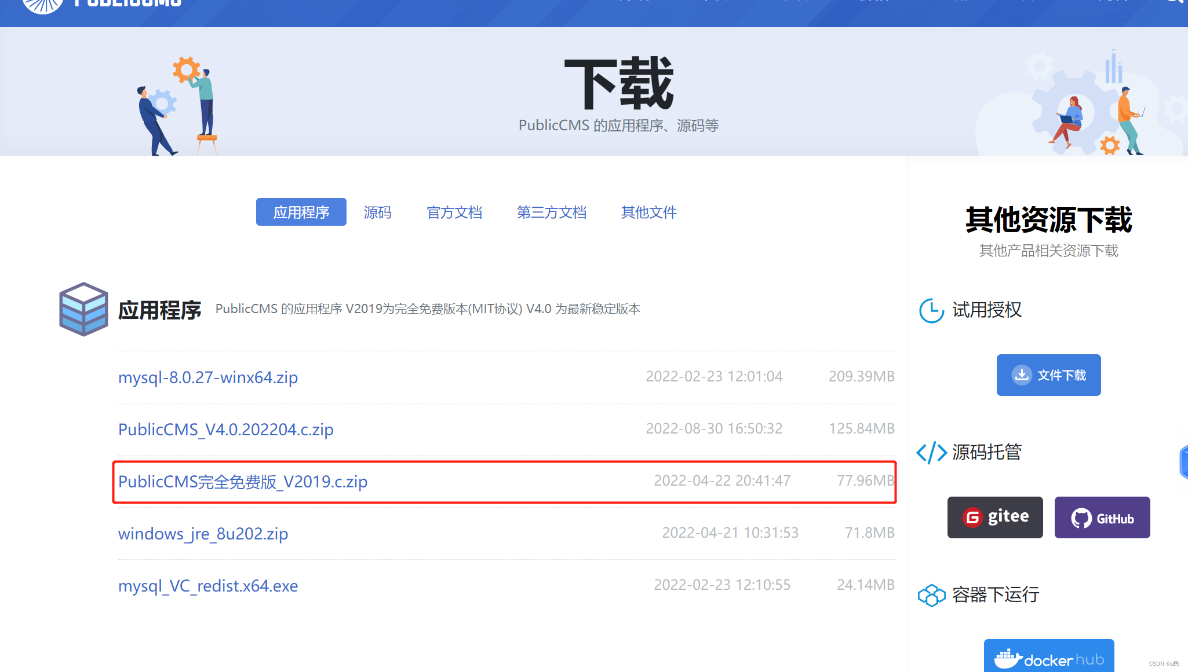
Task: Open the 其他文件 tab
Action: coord(648,212)
